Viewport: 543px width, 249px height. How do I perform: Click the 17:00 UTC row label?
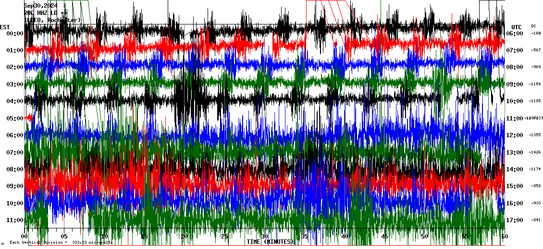point(516,220)
